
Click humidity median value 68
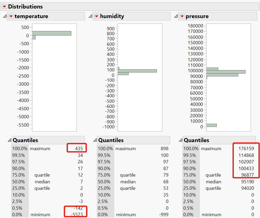pos(166,182)
